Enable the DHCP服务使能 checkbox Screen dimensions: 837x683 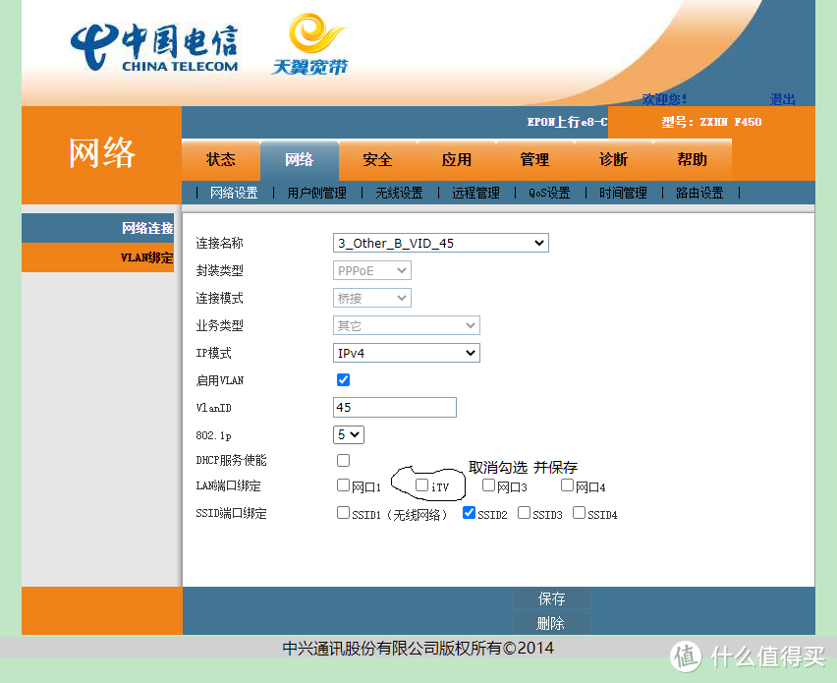(x=343, y=460)
